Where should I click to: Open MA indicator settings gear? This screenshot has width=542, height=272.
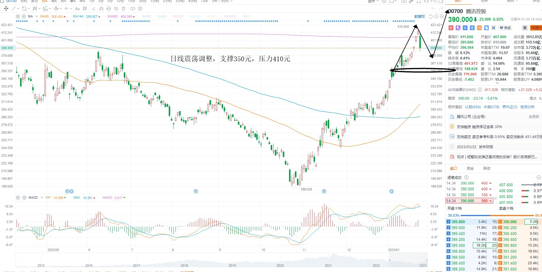(x=18, y=16)
